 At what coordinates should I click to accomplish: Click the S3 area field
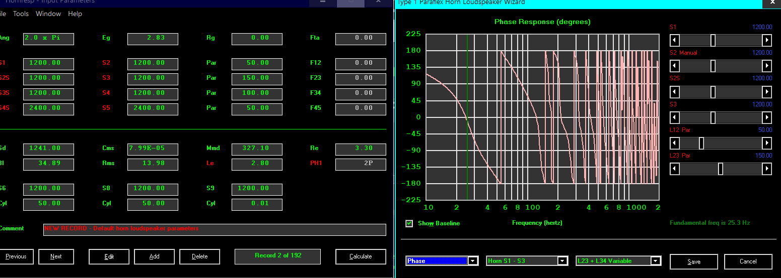click(153, 79)
